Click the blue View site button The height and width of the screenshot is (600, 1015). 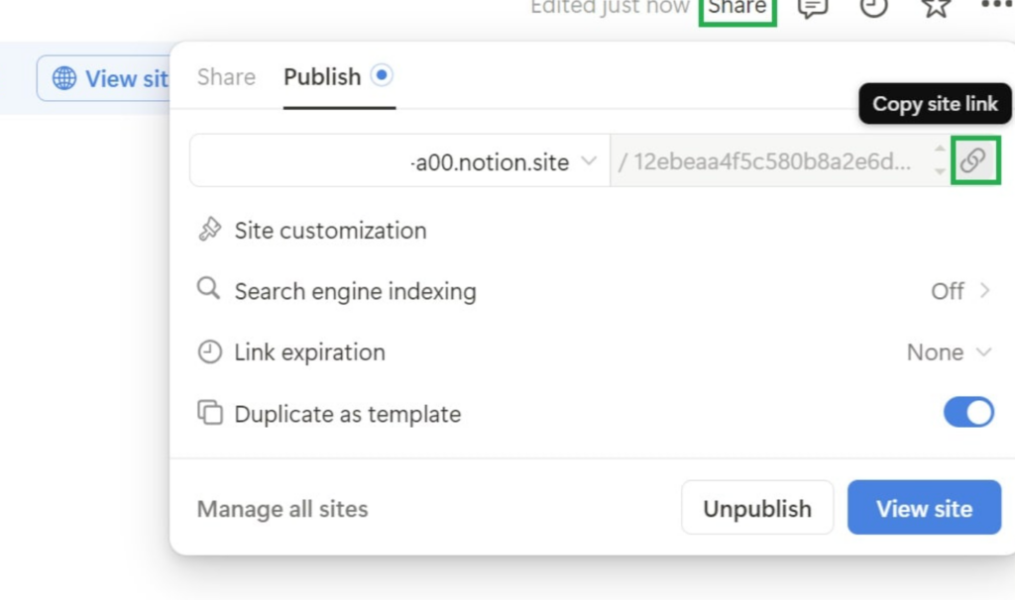point(924,508)
